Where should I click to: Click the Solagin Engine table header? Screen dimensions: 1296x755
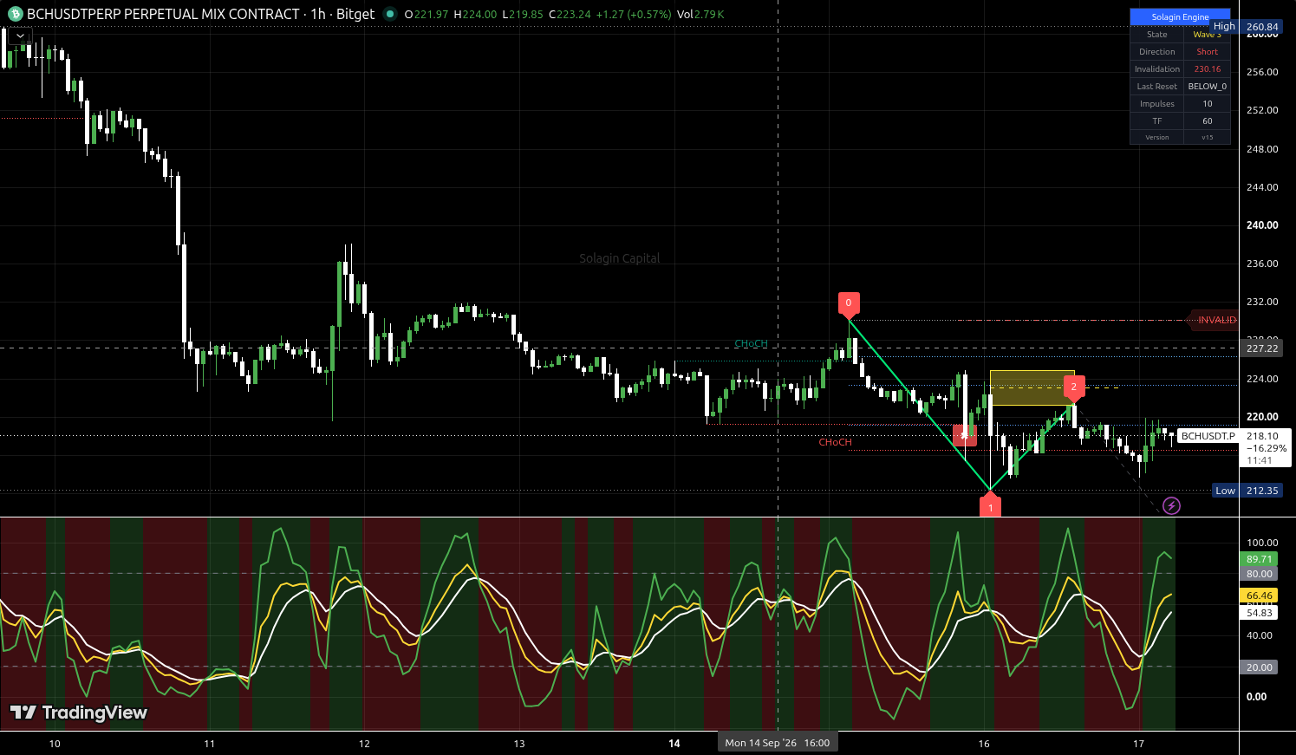(x=1180, y=16)
